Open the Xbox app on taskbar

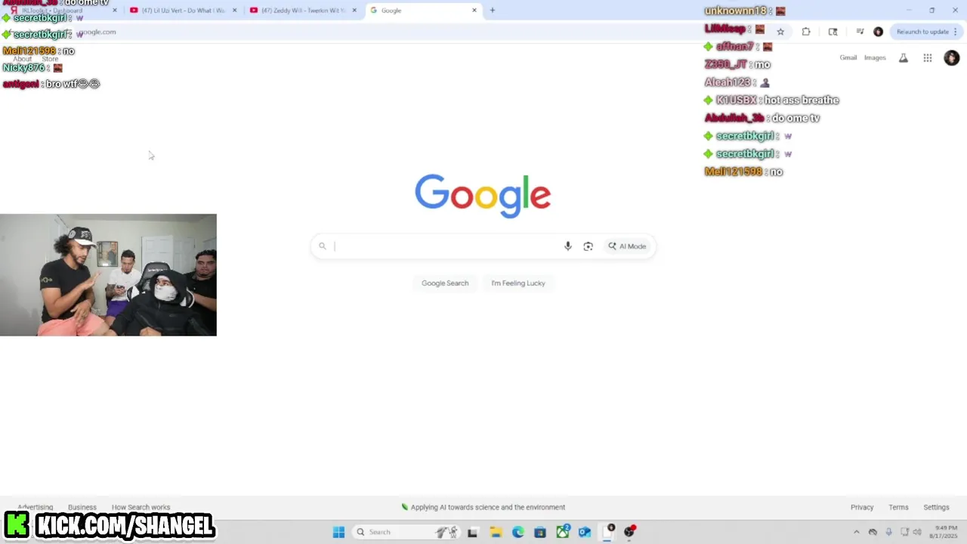pos(562,532)
